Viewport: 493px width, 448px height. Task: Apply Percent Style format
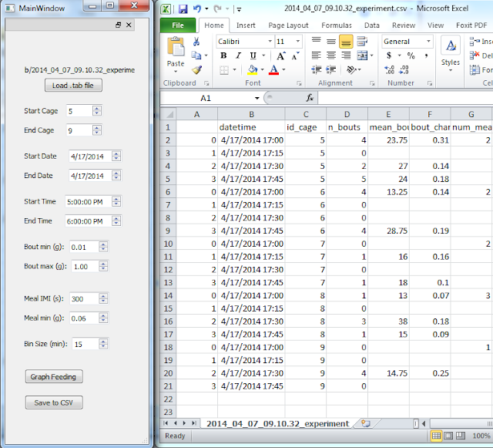point(411,56)
